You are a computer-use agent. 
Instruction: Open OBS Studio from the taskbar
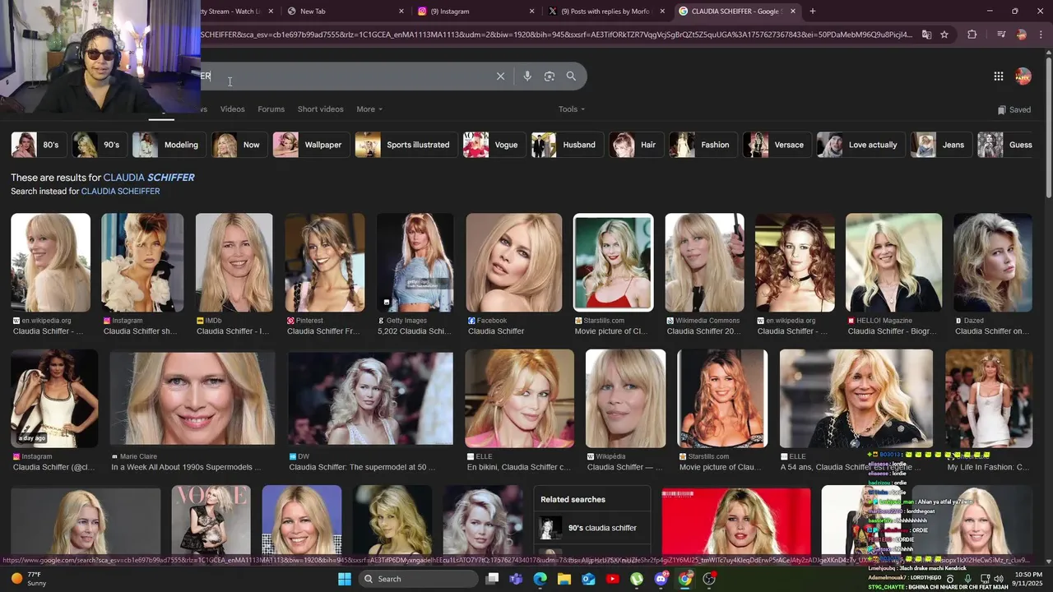pyautogui.click(x=709, y=579)
